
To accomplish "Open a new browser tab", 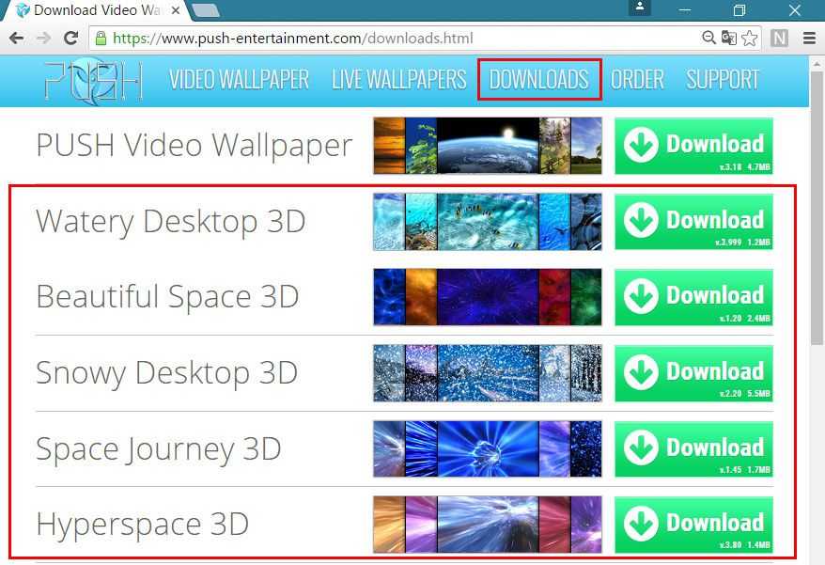I will tap(206, 10).
